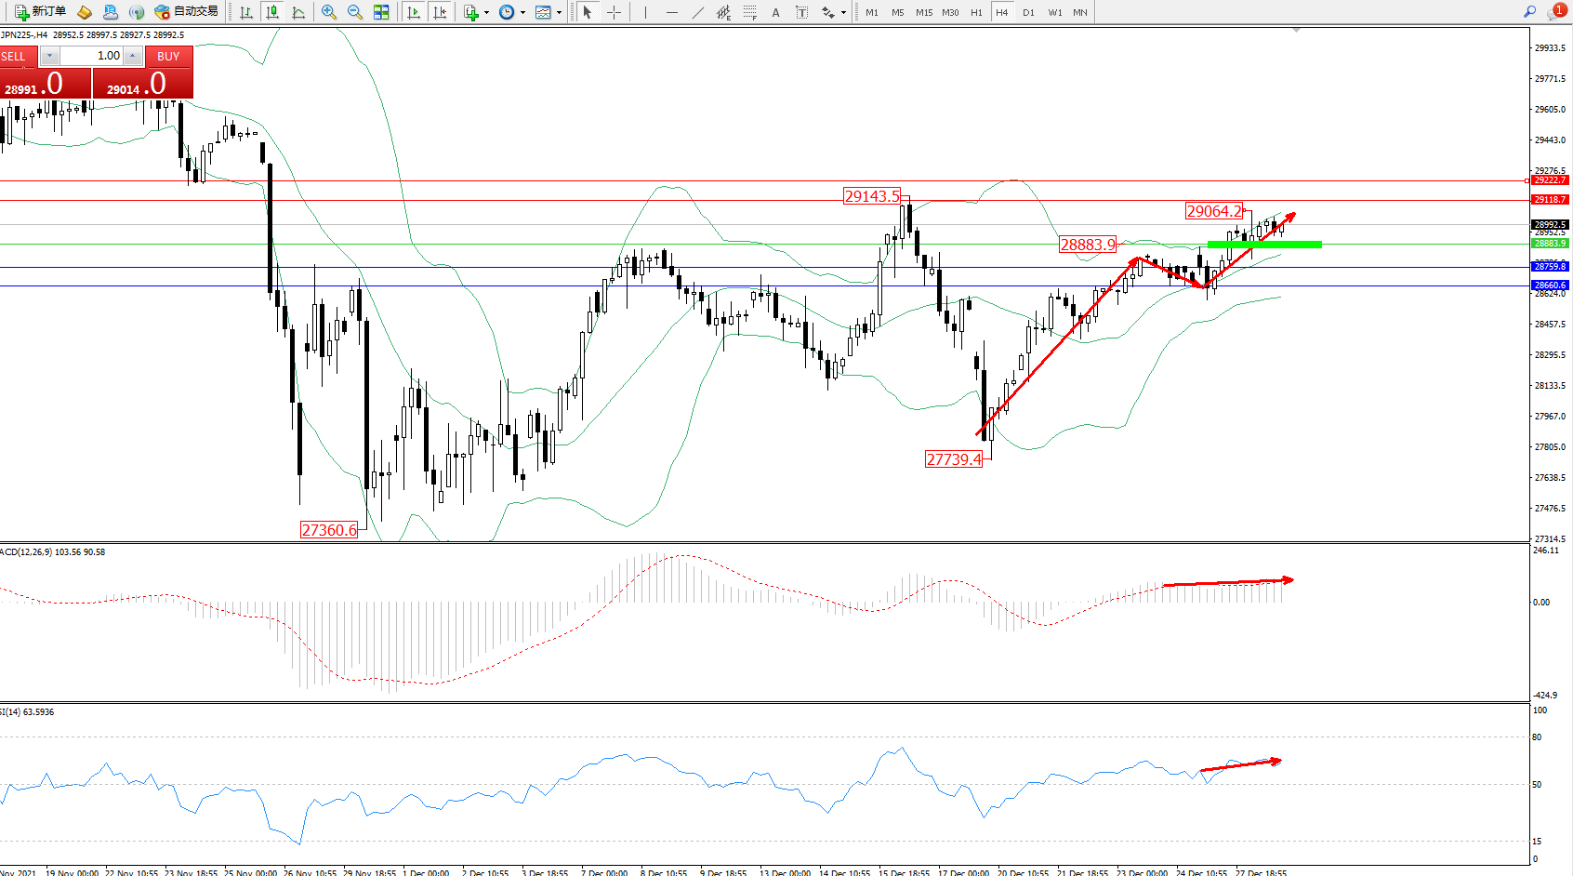Select the trendline drawing tool
Image resolution: width=1573 pixels, height=876 pixels.
pos(698,12)
